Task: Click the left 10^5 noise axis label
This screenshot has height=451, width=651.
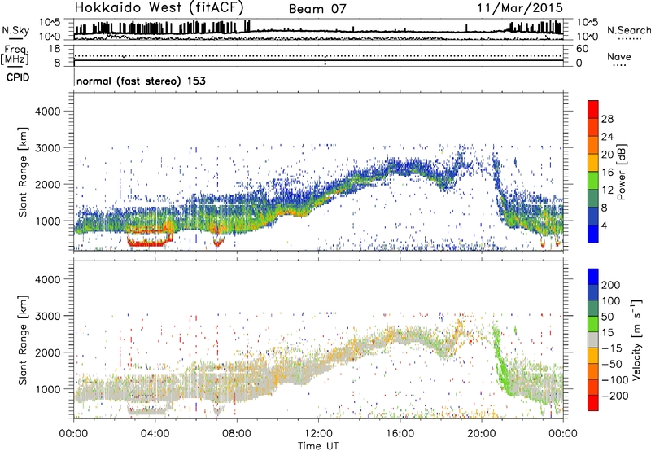Action: [x=50, y=22]
